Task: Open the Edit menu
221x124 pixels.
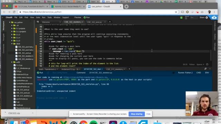Action: 21,18
